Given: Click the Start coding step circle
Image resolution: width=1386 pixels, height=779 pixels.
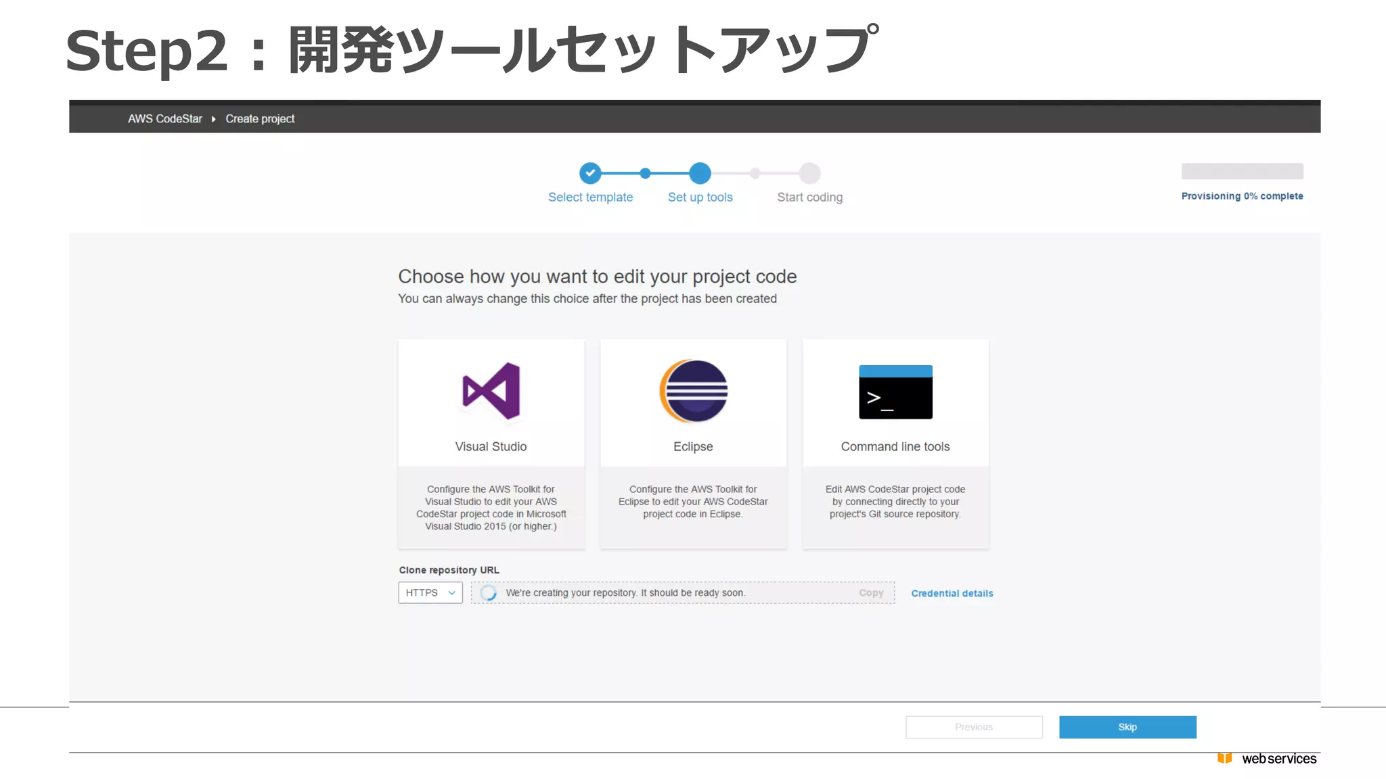Looking at the screenshot, I should pyautogui.click(x=809, y=173).
